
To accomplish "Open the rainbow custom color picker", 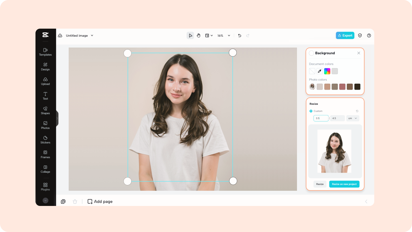I will click(327, 71).
